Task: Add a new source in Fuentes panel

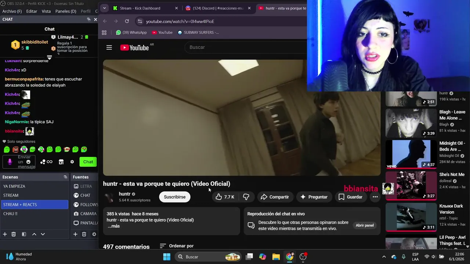Action: point(75,234)
